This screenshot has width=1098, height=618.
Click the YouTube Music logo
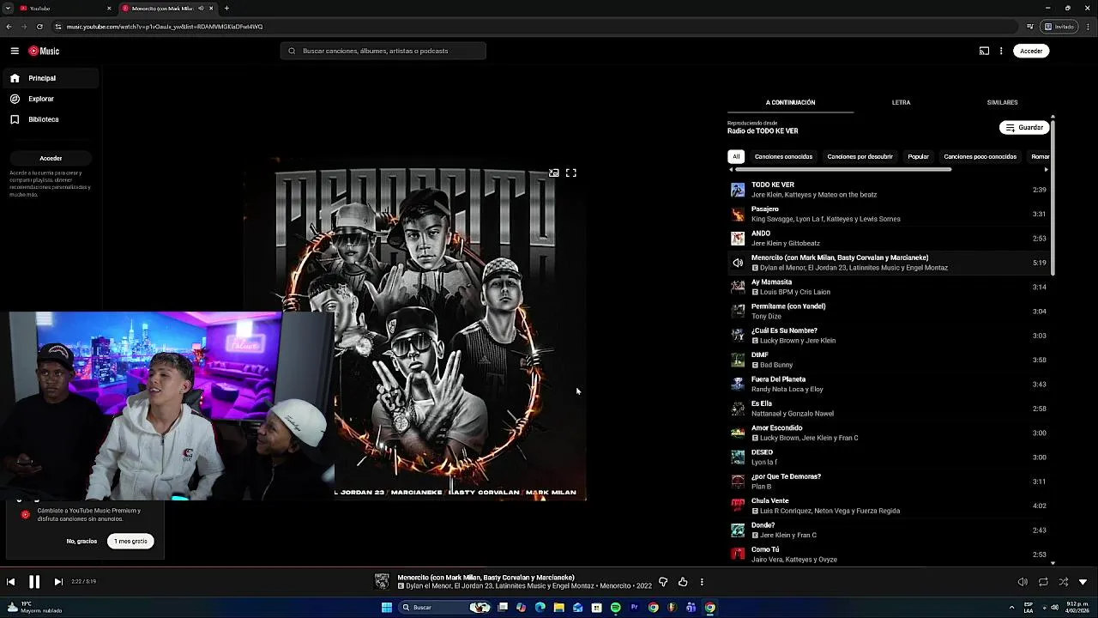tap(44, 51)
